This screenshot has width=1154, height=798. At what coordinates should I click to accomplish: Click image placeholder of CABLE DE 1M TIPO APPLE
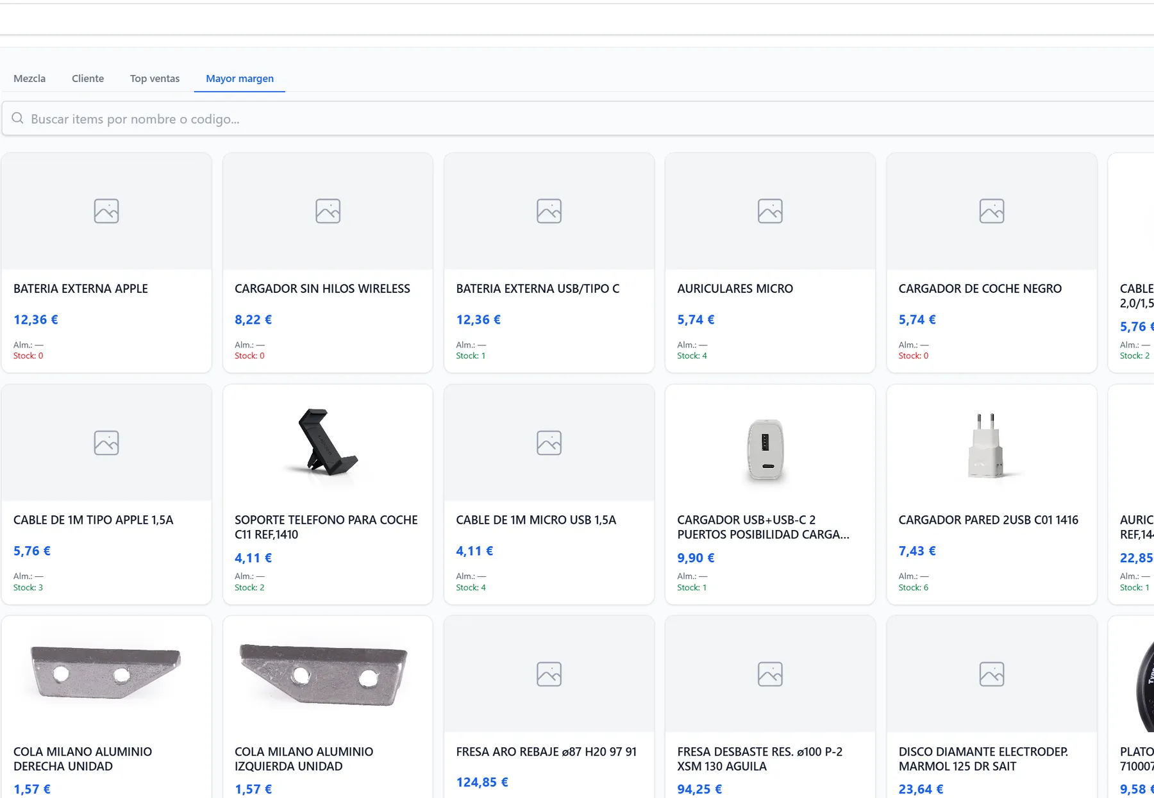pos(106,442)
